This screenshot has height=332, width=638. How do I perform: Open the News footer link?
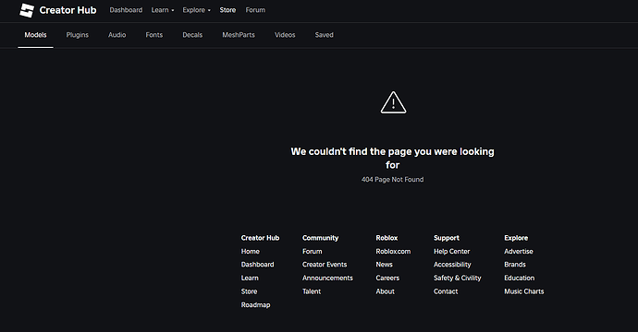pyautogui.click(x=384, y=265)
